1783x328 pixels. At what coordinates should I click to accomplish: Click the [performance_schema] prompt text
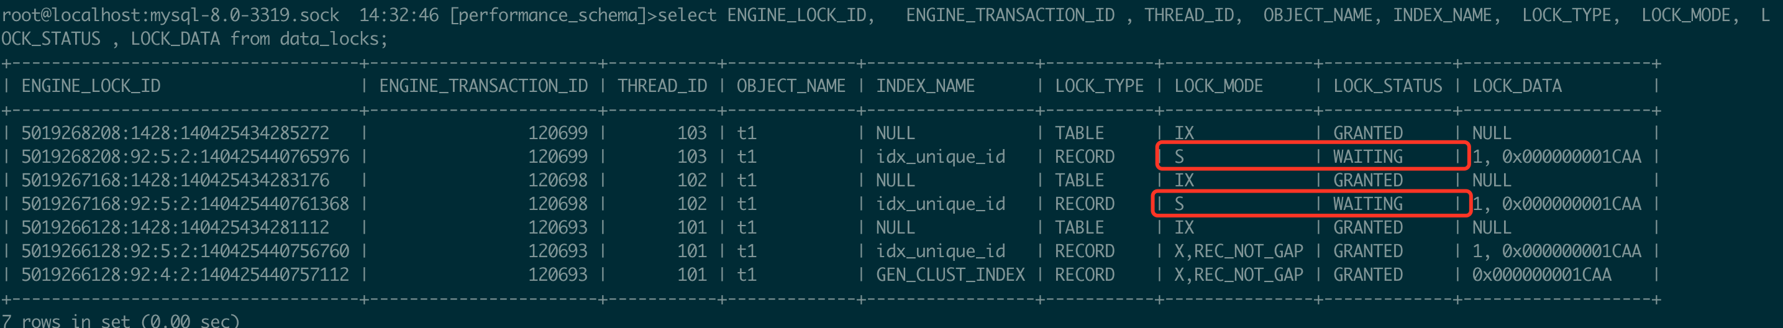coord(548,16)
